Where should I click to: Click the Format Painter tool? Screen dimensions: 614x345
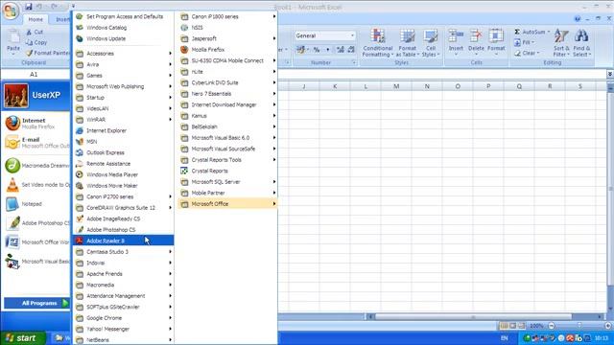point(48,53)
